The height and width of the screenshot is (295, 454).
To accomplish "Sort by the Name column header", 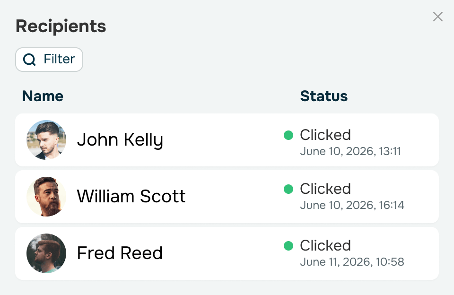I will 43,96.
